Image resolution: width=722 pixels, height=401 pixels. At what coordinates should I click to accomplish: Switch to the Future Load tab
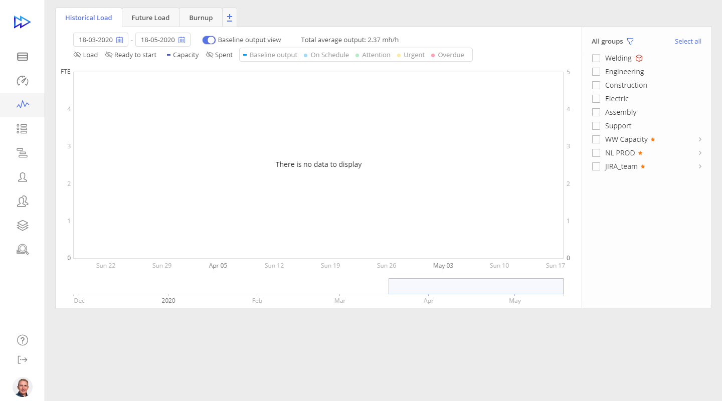(x=150, y=18)
